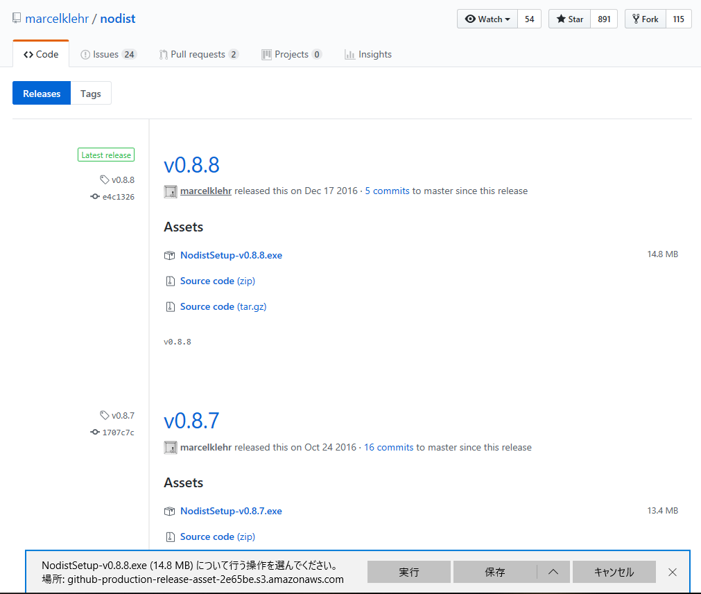
Task: Click tag icon next to v0.8.8
Action: (104, 180)
